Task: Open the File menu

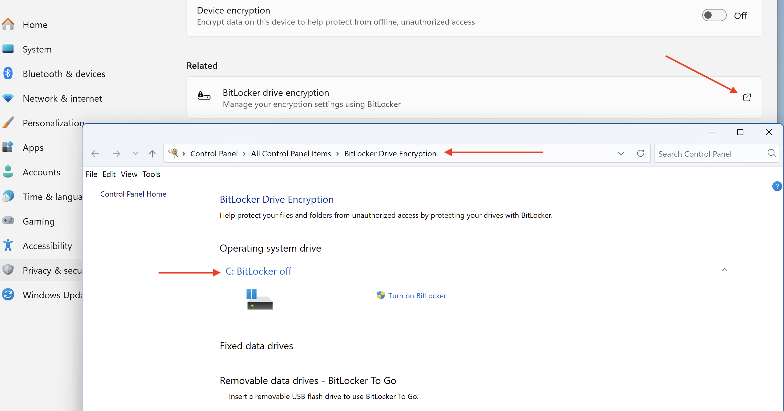Action: click(91, 174)
